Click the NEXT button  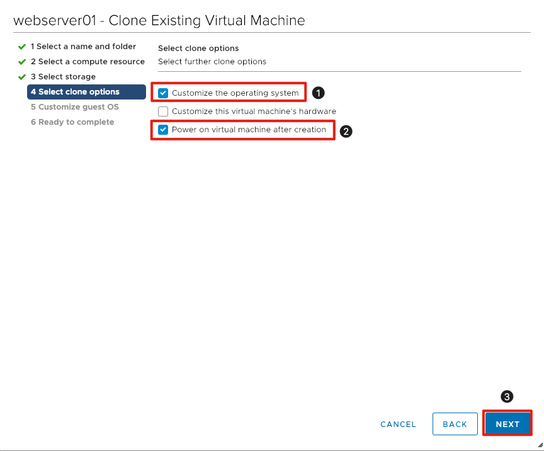507,423
